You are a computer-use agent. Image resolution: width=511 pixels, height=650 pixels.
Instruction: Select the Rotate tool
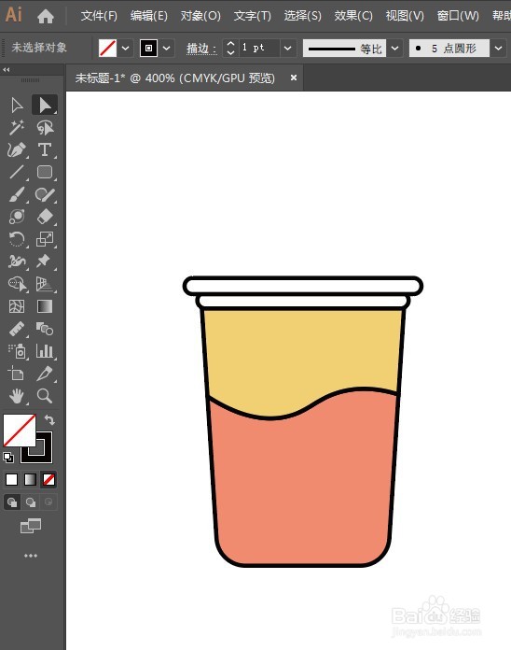click(x=17, y=239)
